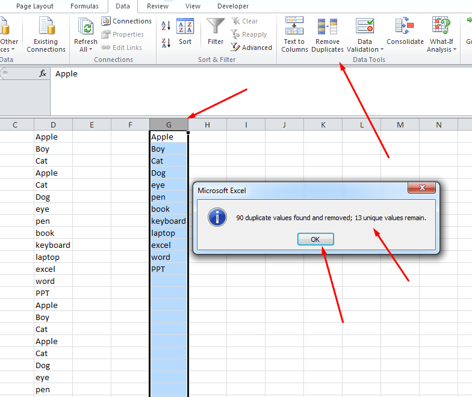Select cell with 'word' in column G
The image size is (472, 397).
pos(169,257)
